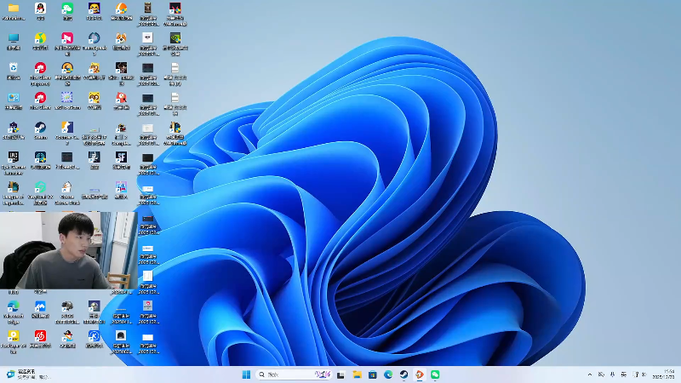This screenshot has width=681, height=383.
Task: Open the Recycle Bin desktop icon
Action: [x=14, y=68]
